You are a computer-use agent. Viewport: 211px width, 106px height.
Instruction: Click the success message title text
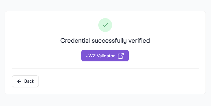105,41
